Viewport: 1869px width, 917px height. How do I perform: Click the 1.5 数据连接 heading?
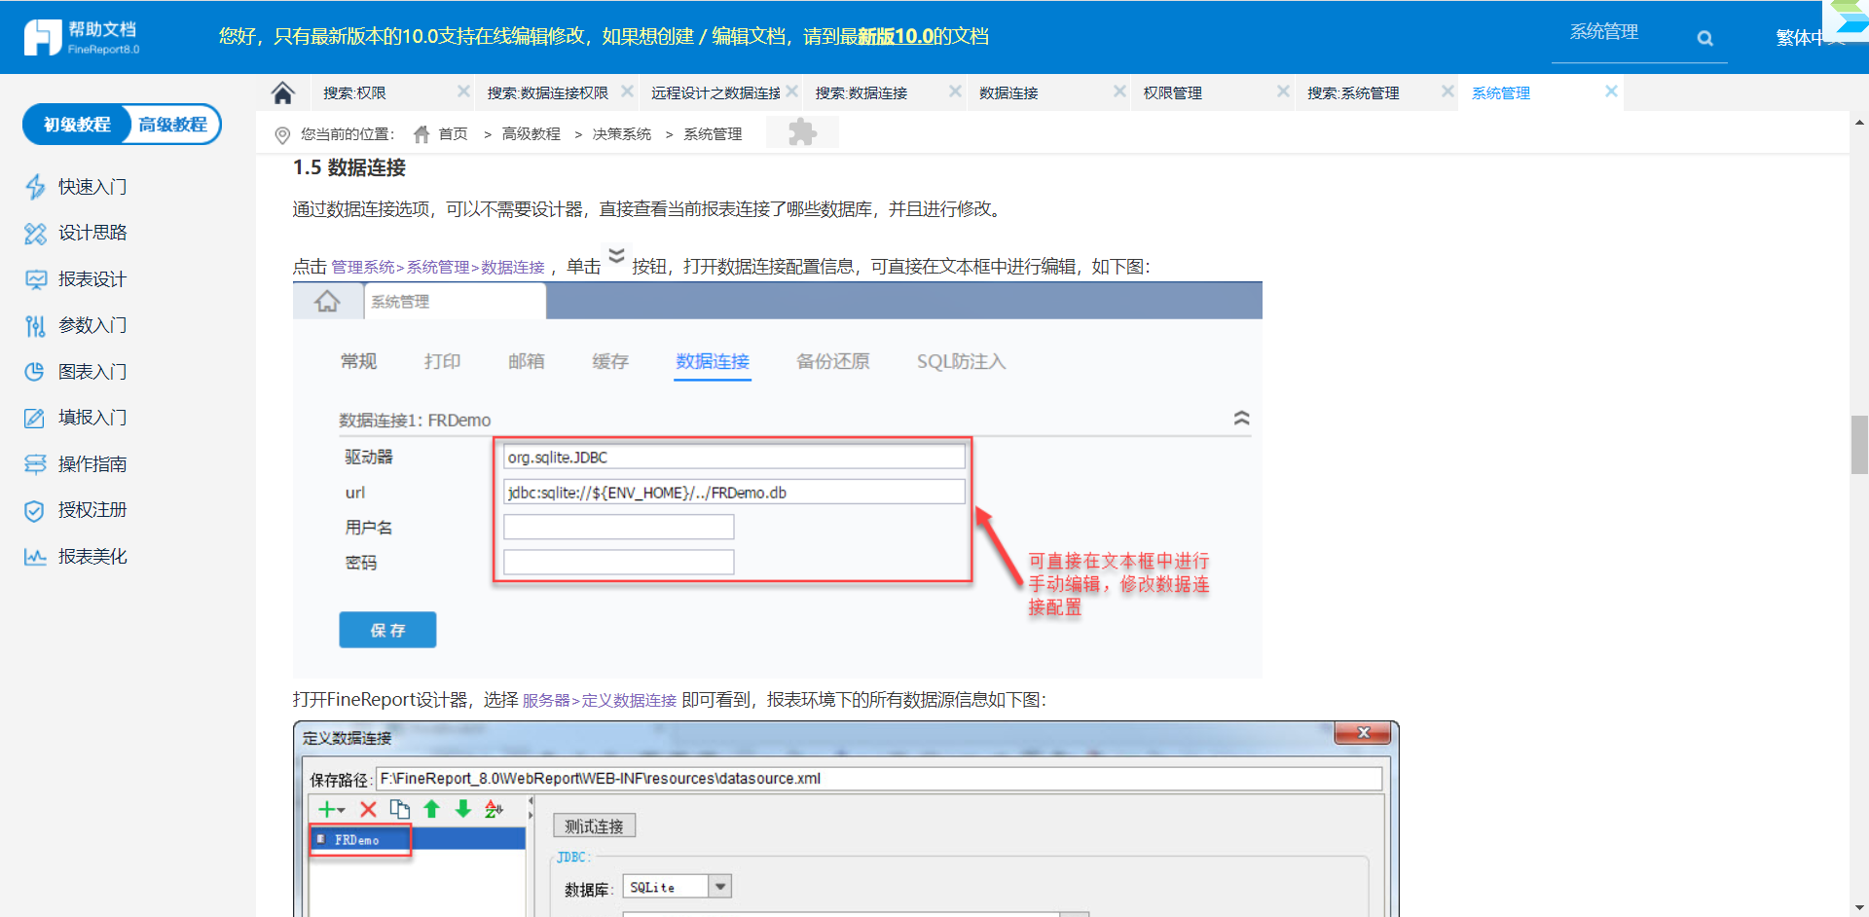click(348, 167)
